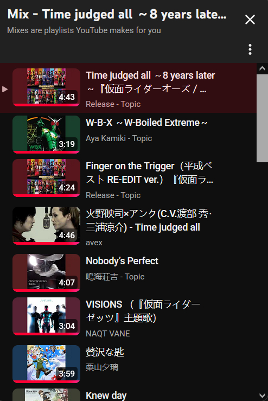The height and width of the screenshot is (401, 268).
Task: Click the playlist scrollbar thumb
Action: 262,118
